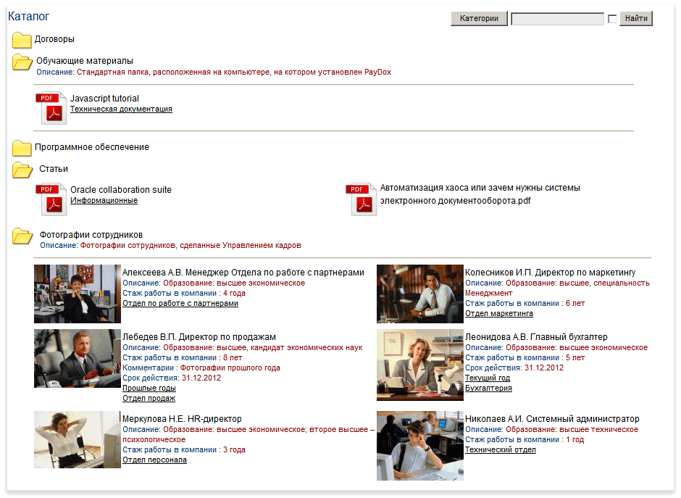
Task: Click the Фотографии сотрудников open folder icon
Action: [x=23, y=236]
